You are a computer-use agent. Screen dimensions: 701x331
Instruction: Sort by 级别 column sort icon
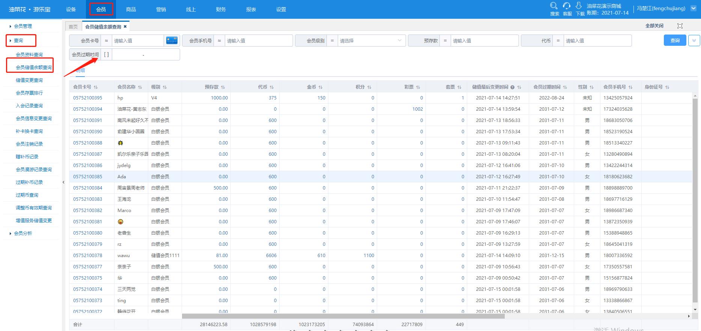[165, 87]
